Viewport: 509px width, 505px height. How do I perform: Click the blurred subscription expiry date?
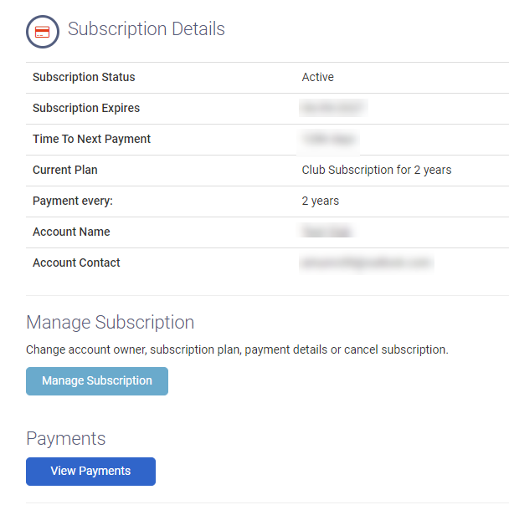tap(333, 108)
